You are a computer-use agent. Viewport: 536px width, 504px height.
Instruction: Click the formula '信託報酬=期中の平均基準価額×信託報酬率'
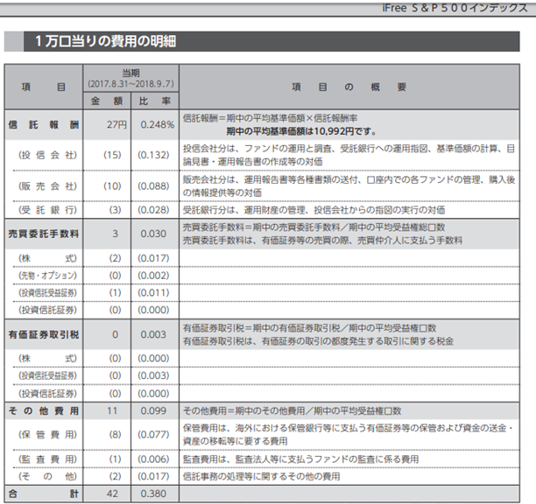(270, 118)
